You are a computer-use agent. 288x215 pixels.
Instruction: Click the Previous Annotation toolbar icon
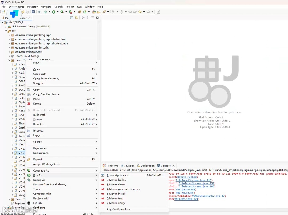(x=122, y=12)
